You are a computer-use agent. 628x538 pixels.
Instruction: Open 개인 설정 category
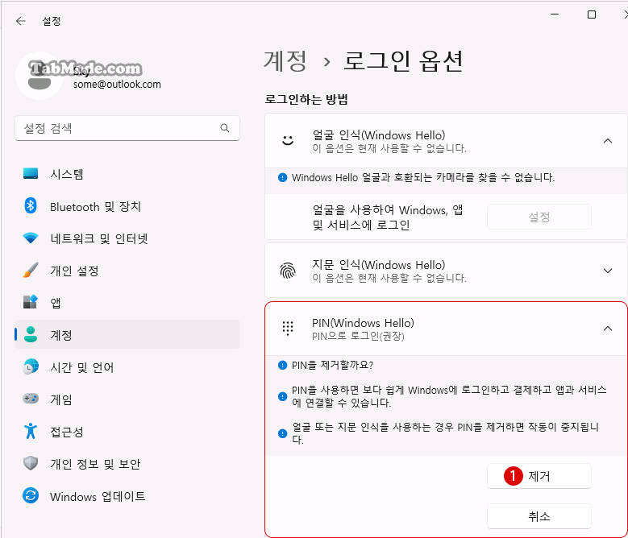click(x=127, y=271)
